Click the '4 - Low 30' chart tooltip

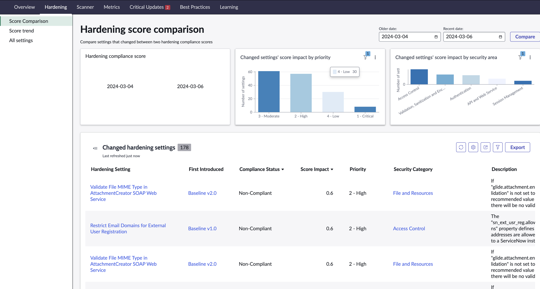coord(345,72)
